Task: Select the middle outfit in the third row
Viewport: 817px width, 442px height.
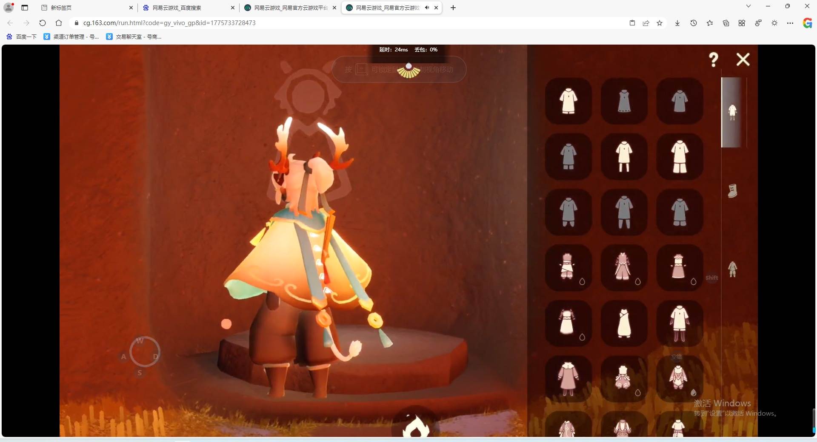Action: point(624,212)
